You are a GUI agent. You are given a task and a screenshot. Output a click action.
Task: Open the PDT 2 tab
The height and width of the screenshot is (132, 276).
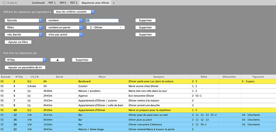tap(74, 3)
